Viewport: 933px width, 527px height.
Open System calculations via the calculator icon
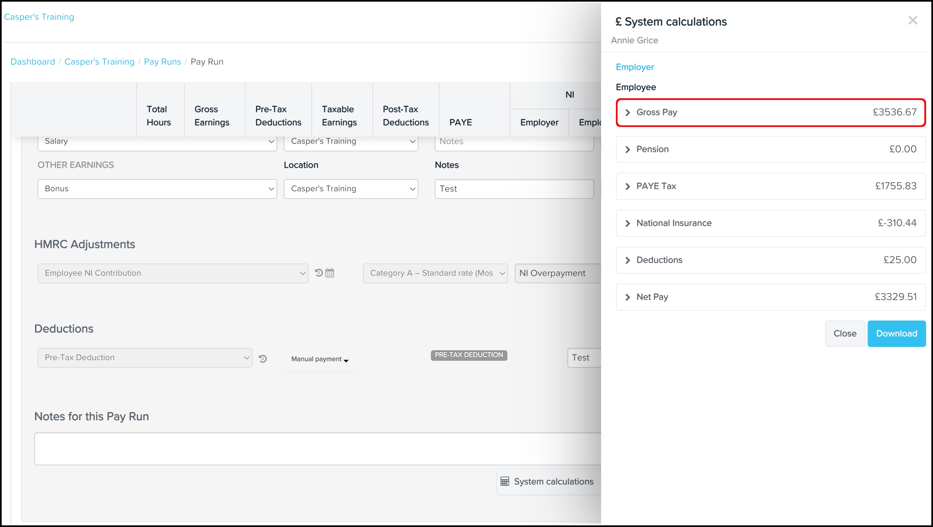505,481
